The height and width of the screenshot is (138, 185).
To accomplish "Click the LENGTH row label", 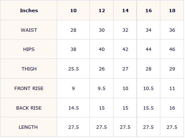I will pyautogui.click(x=29, y=127).
